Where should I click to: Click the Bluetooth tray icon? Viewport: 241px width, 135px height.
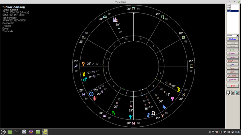click(209, 132)
